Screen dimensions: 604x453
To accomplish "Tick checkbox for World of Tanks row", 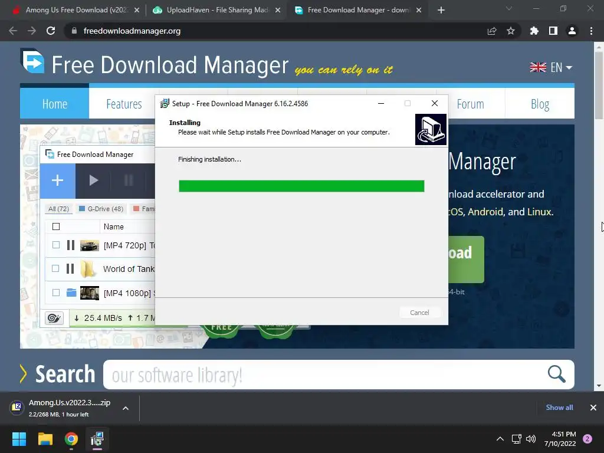I will 56,268.
